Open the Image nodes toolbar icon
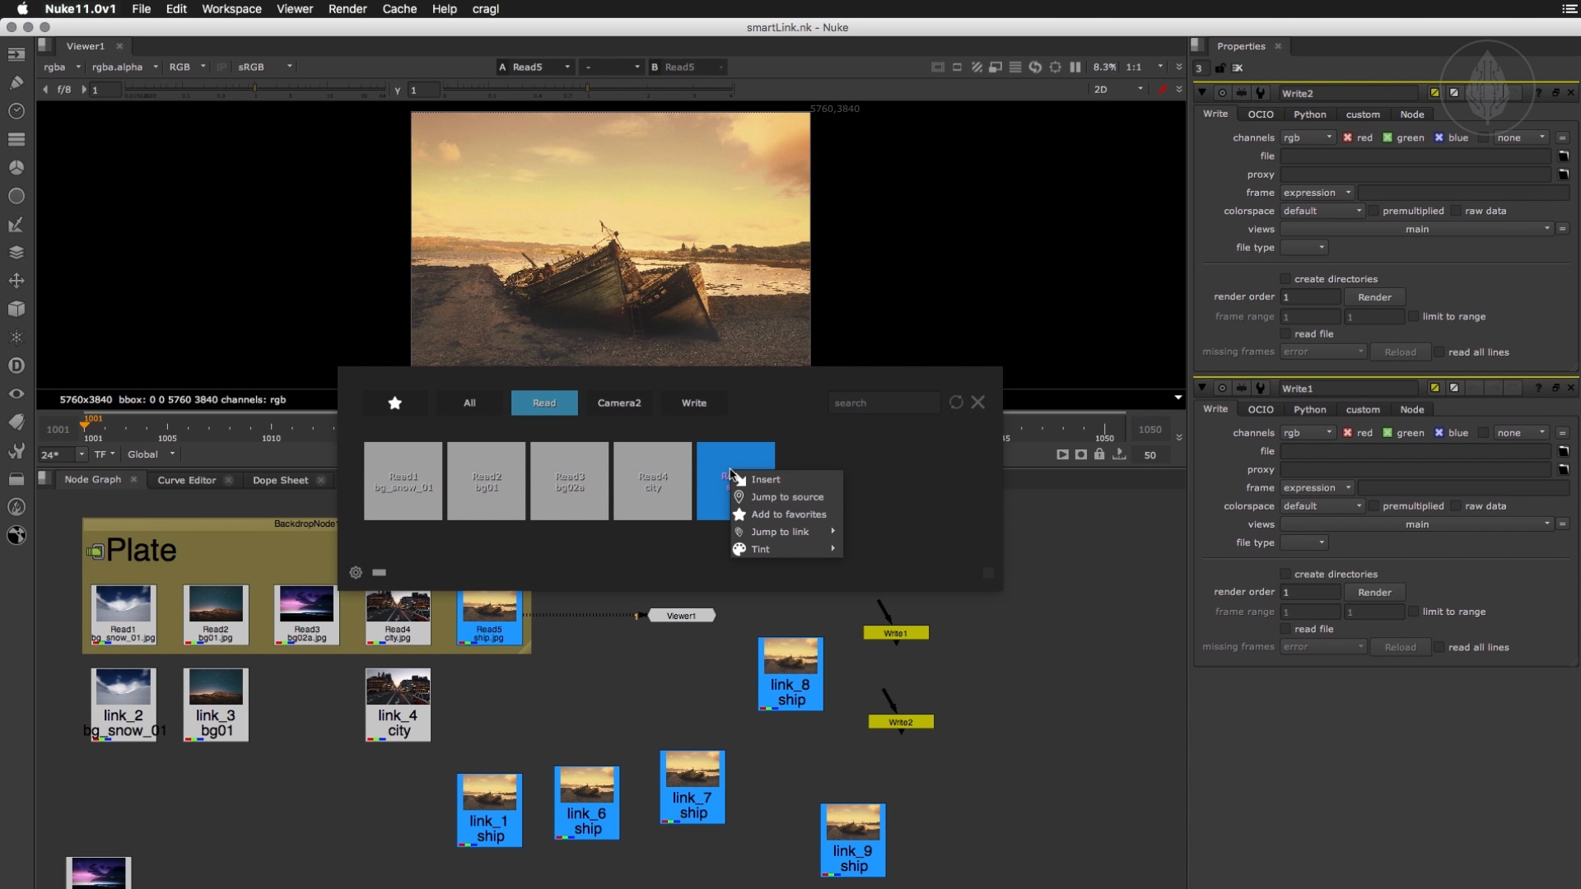 (x=16, y=55)
